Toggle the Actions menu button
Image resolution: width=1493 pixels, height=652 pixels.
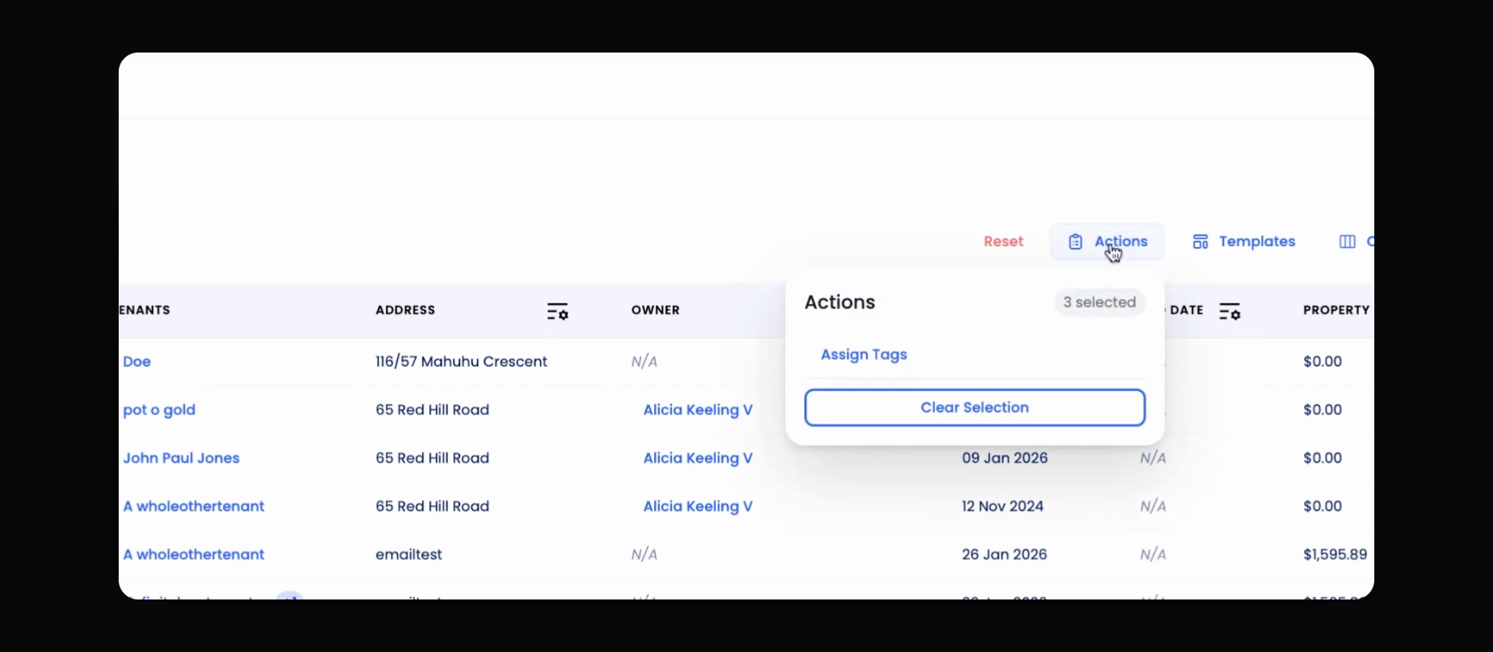tap(1107, 242)
